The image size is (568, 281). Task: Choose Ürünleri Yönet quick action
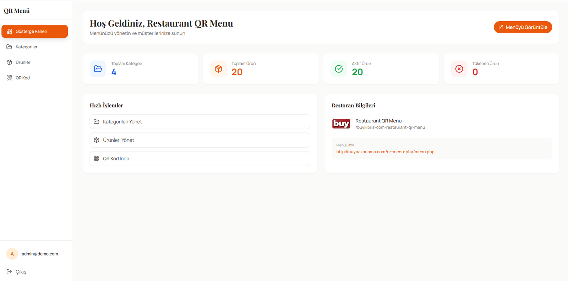pyautogui.click(x=200, y=140)
